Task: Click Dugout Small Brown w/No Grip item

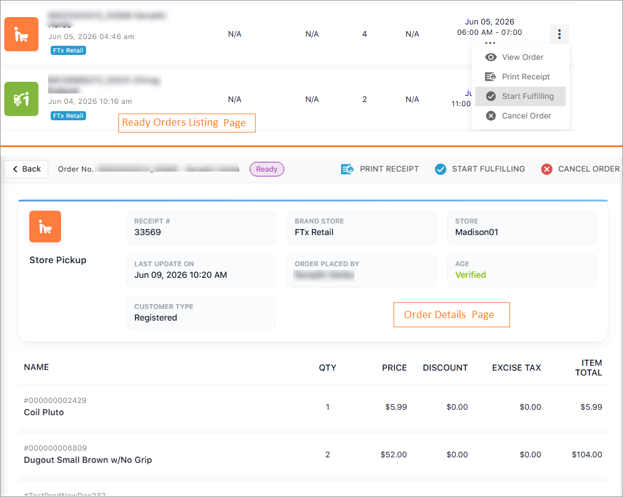Action: coord(88,460)
